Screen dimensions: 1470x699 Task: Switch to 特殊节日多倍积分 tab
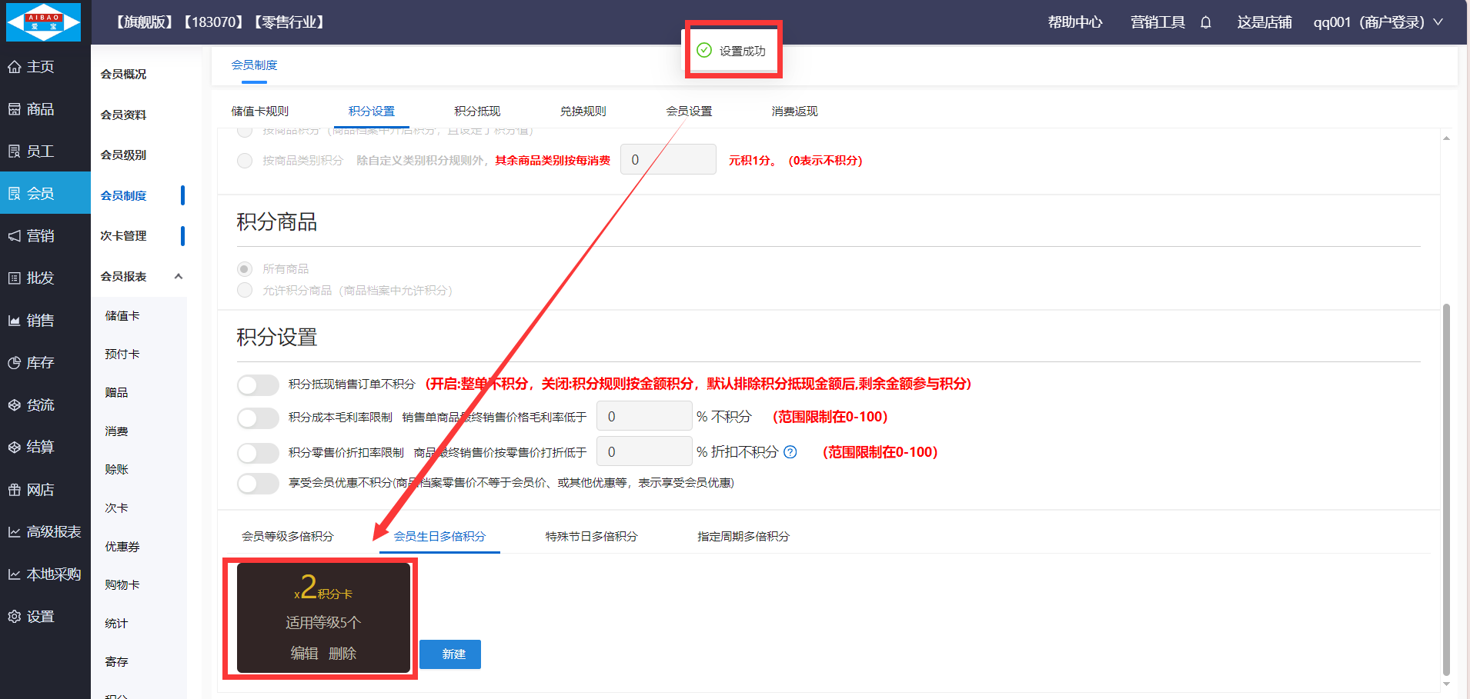[591, 536]
